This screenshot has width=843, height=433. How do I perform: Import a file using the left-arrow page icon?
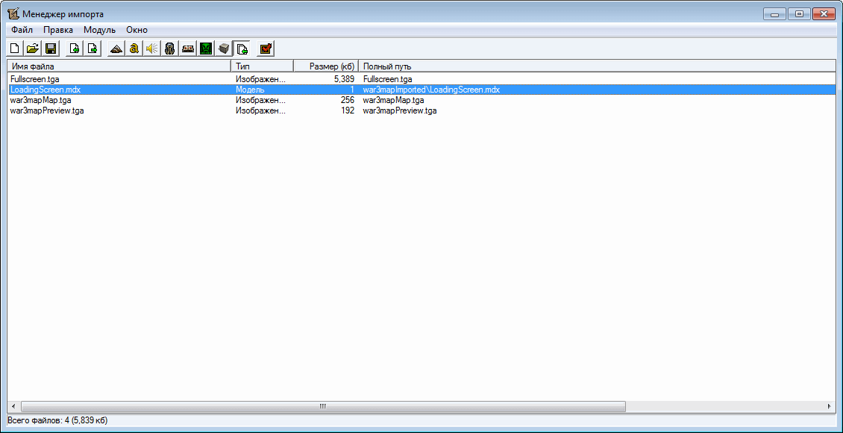pyautogui.click(x=75, y=49)
